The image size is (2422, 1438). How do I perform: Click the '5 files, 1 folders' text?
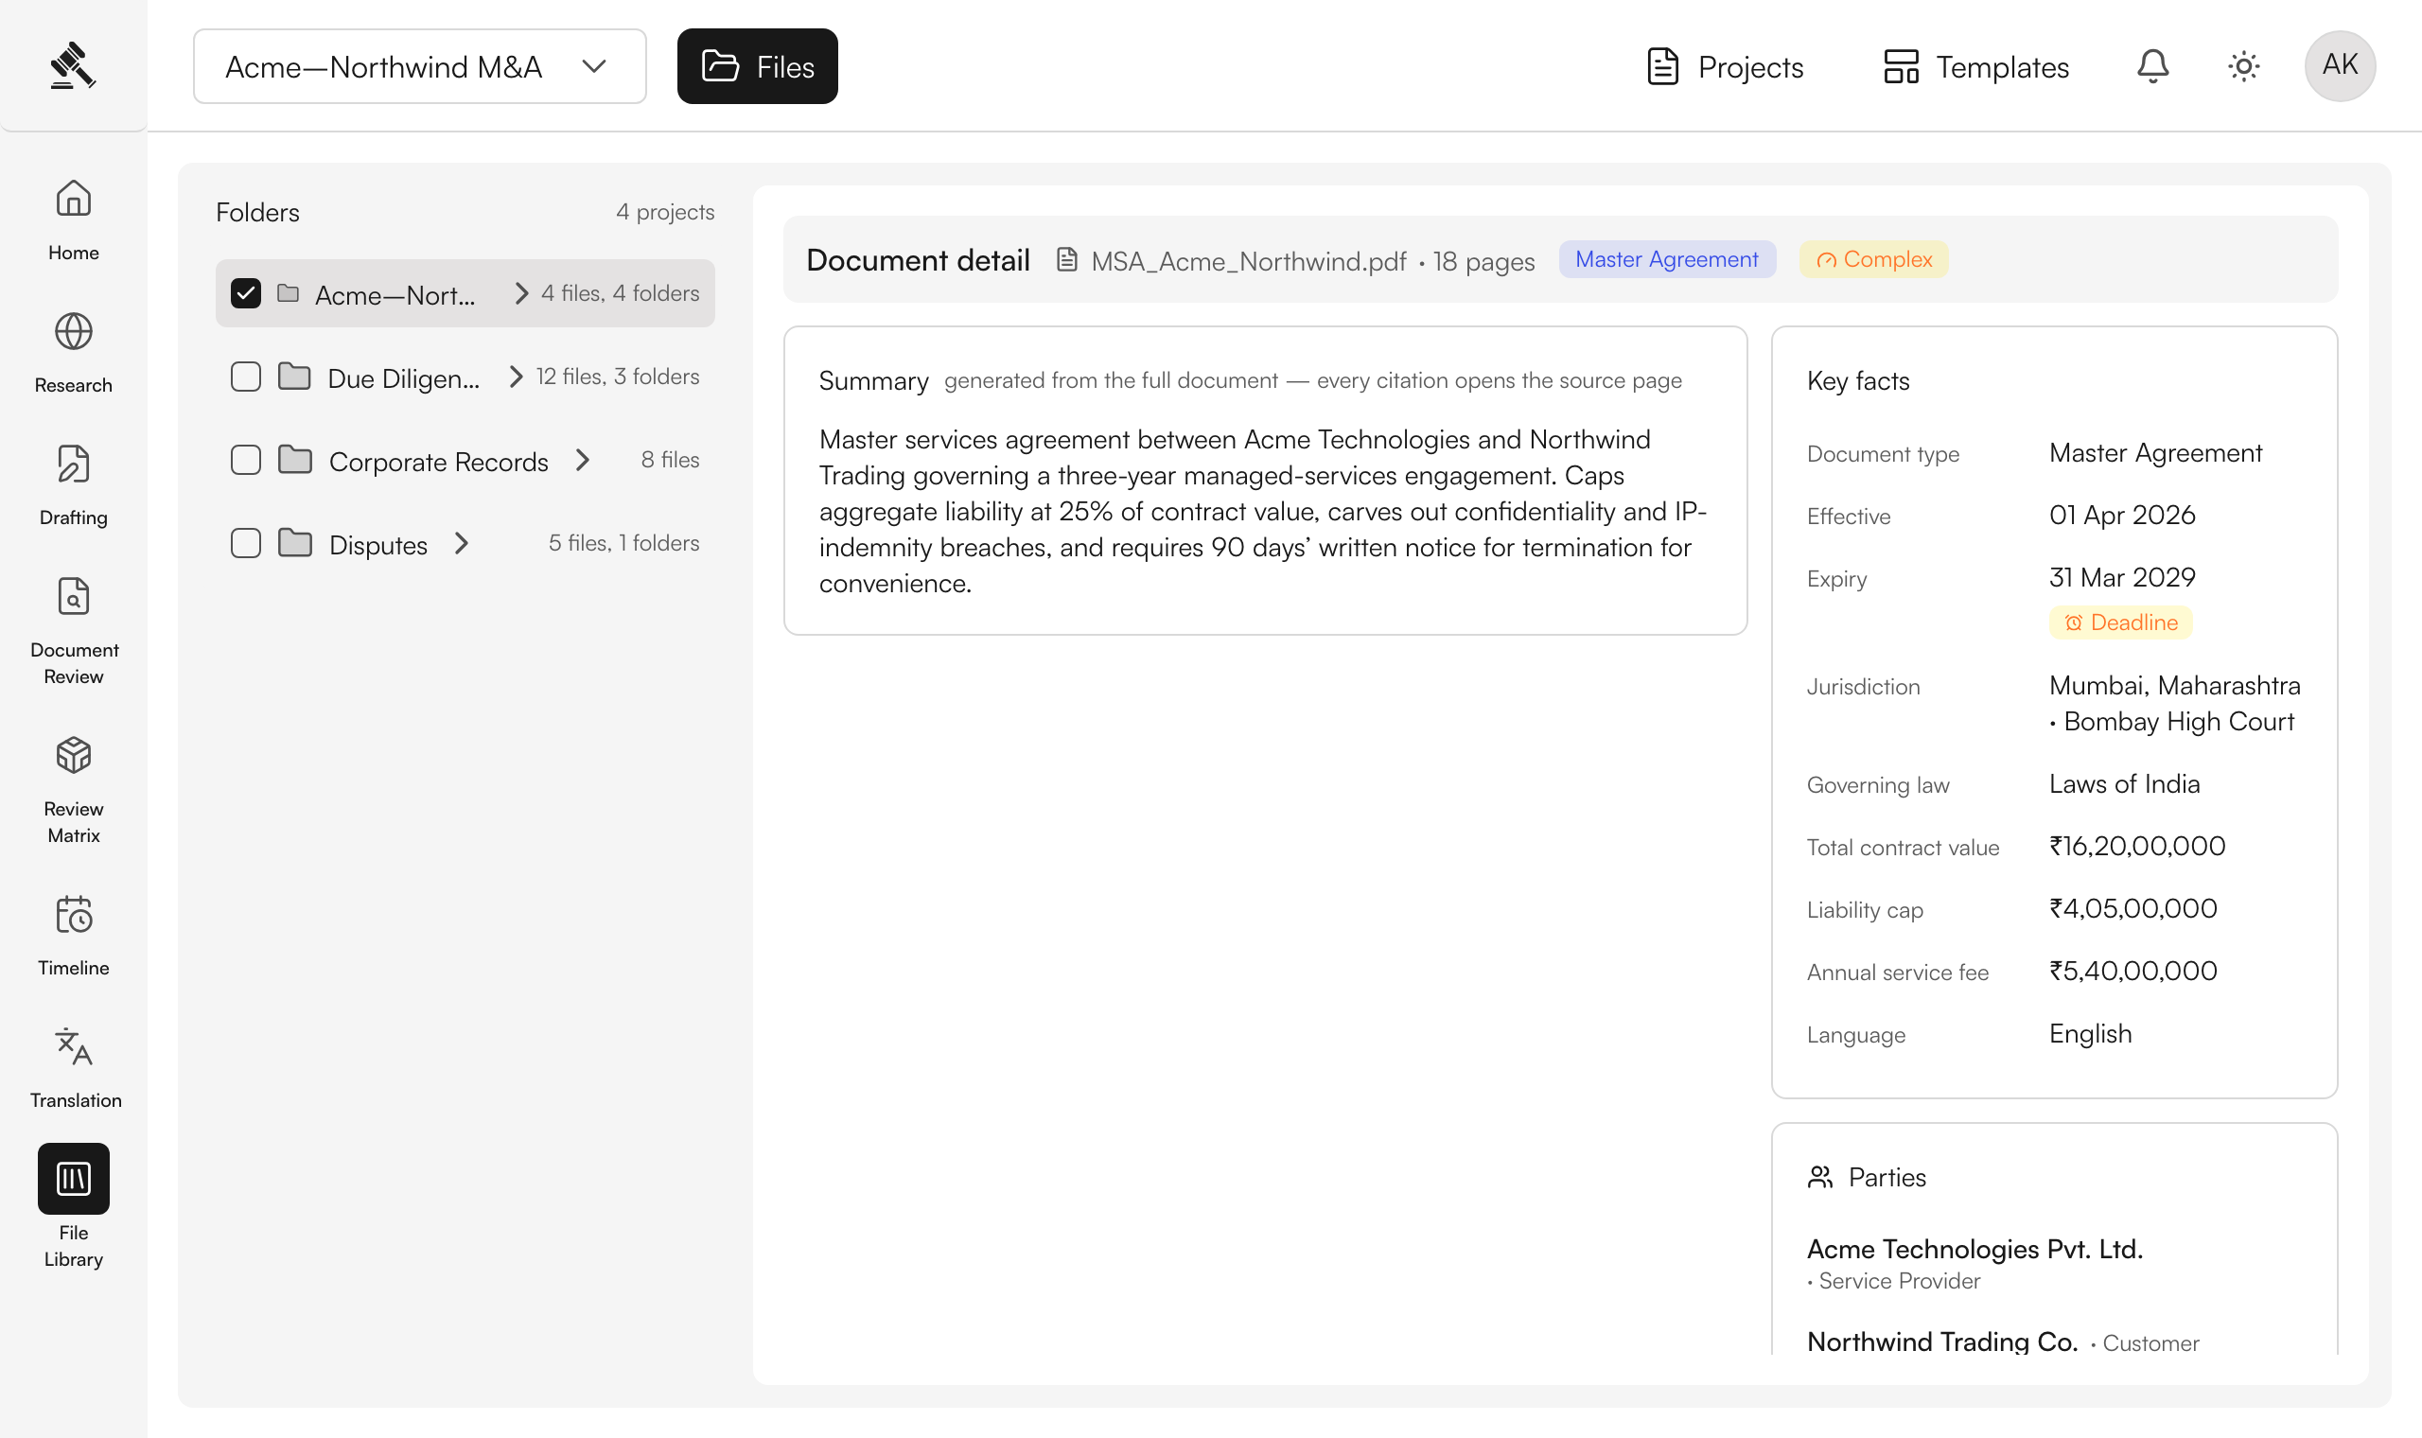pos(623,543)
